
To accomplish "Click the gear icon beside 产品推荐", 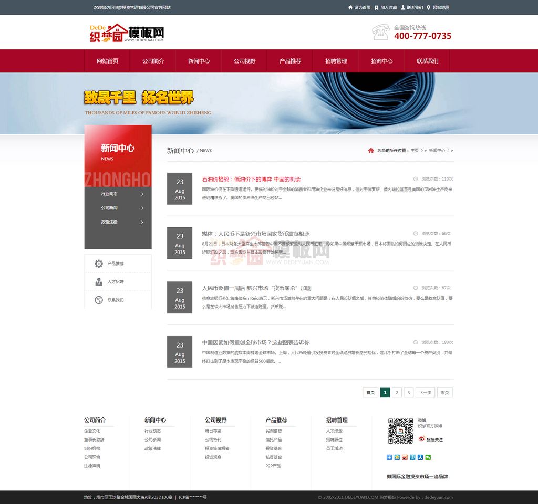I will pos(99,264).
